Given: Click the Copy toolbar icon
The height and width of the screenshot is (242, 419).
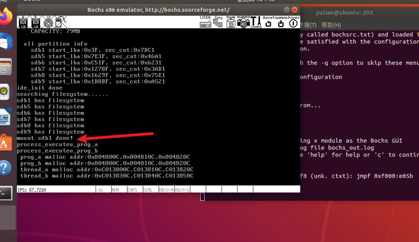Looking at the screenshot, I should [x=218, y=22].
